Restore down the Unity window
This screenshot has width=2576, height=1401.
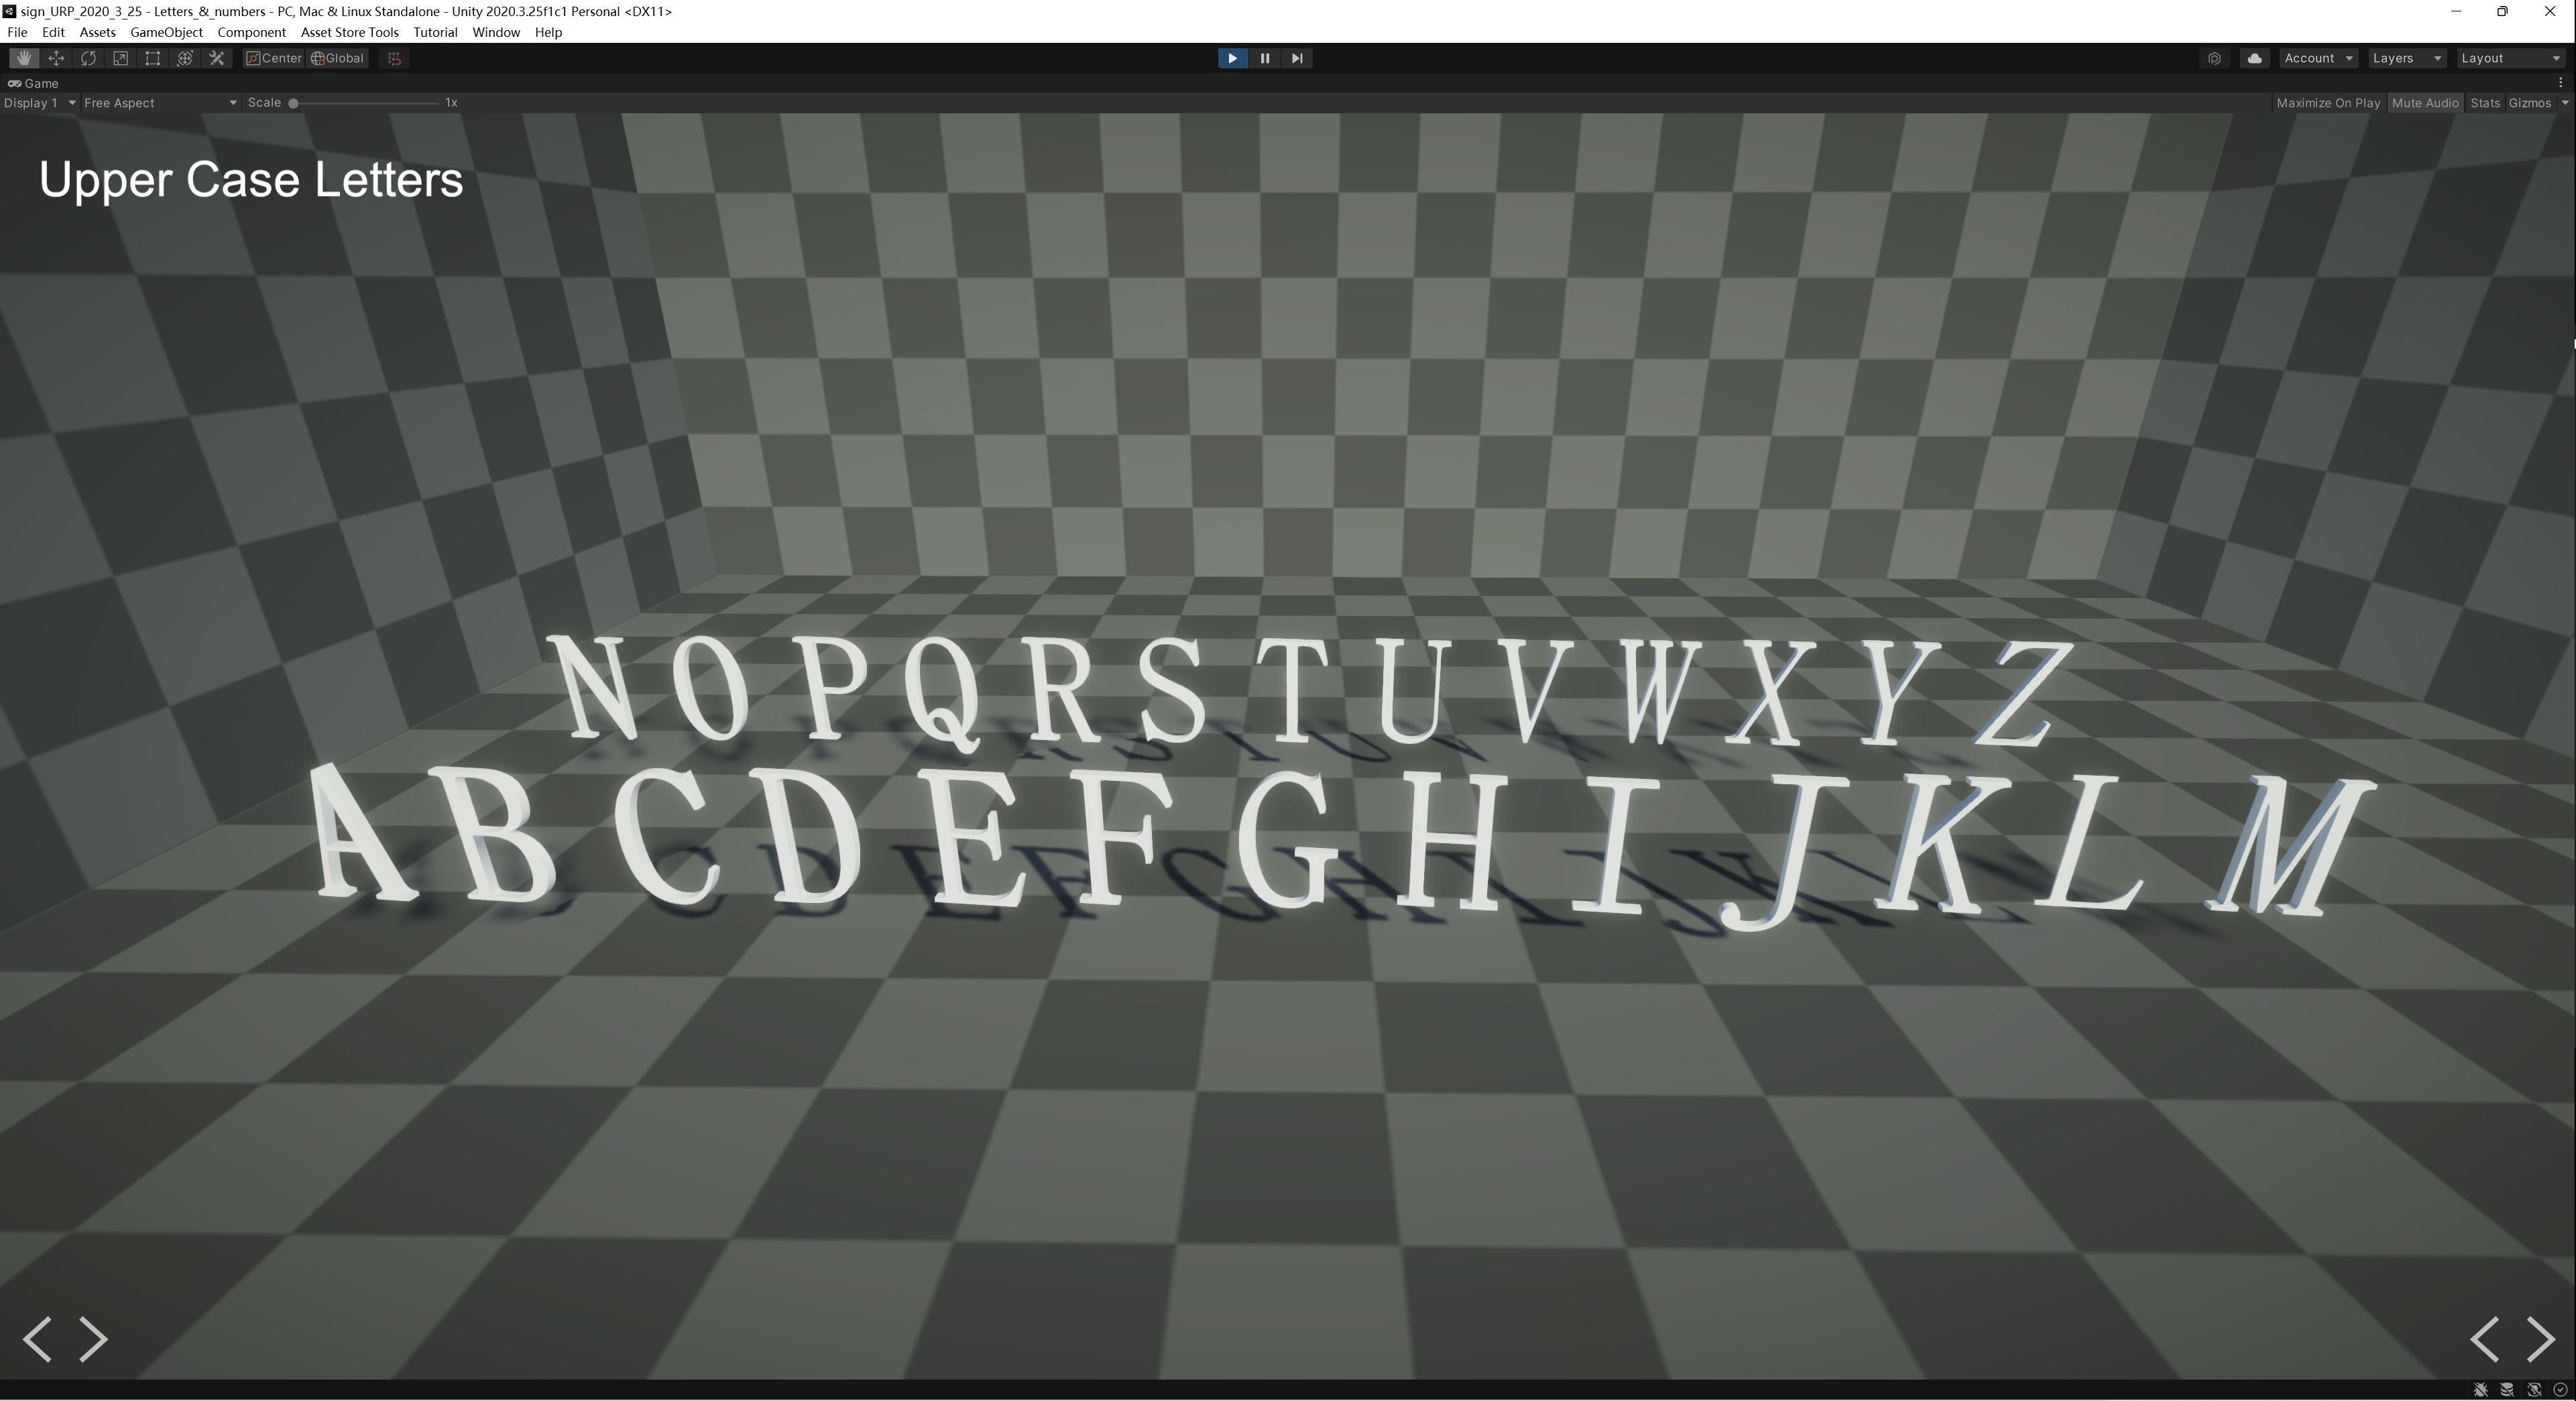(2502, 11)
